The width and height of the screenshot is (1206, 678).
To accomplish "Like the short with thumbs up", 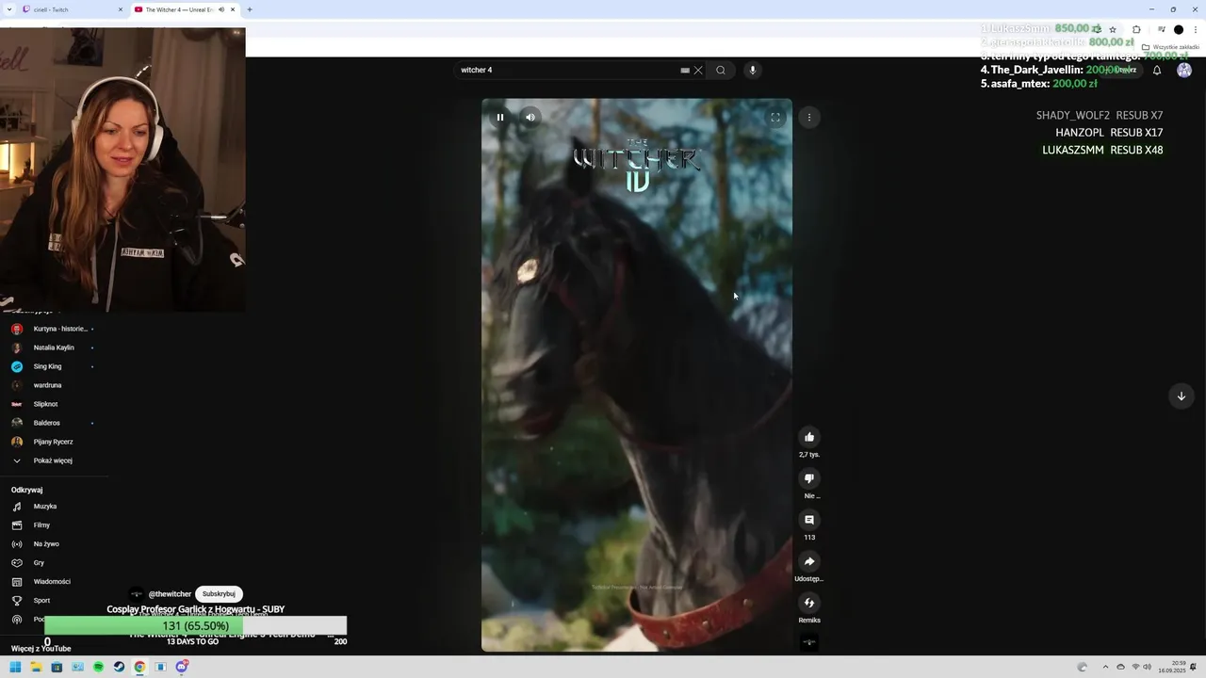I will click(809, 437).
